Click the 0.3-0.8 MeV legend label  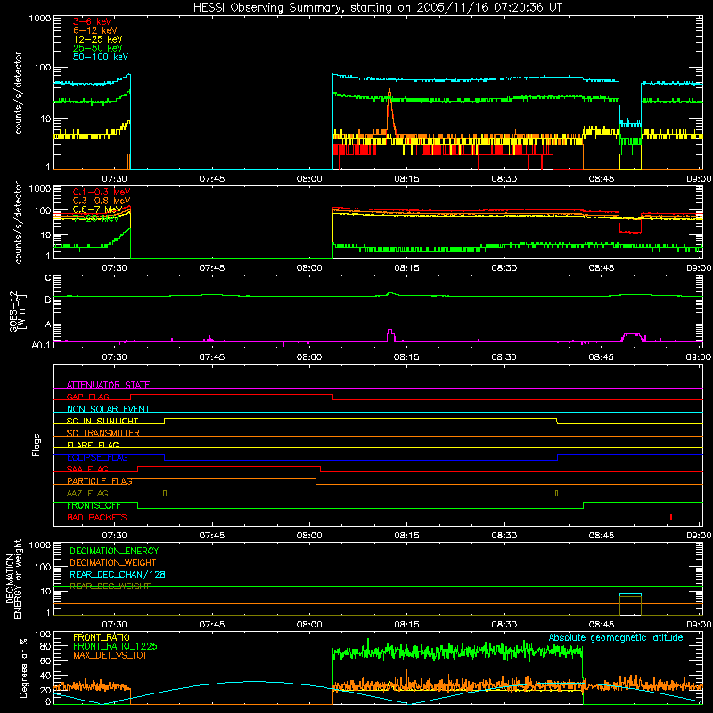click(x=102, y=201)
